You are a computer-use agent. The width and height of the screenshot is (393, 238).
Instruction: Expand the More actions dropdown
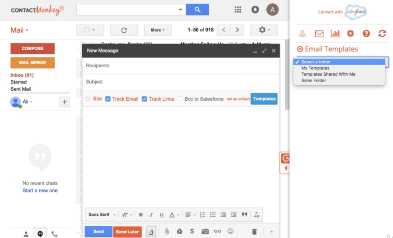point(158,30)
